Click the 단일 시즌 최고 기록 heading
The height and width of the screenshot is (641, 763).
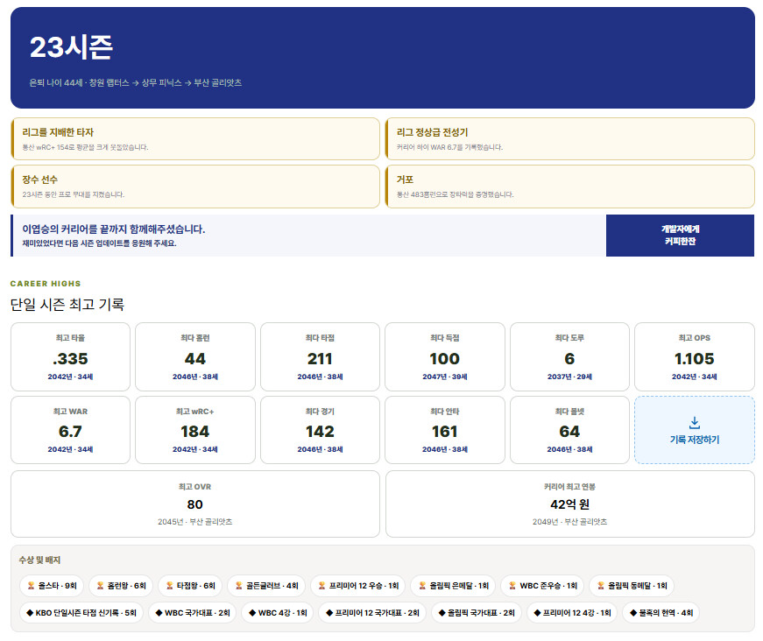tap(67, 305)
